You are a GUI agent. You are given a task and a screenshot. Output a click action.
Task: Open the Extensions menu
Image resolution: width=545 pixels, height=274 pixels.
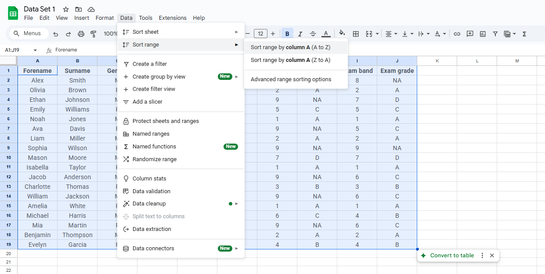click(x=173, y=18)
